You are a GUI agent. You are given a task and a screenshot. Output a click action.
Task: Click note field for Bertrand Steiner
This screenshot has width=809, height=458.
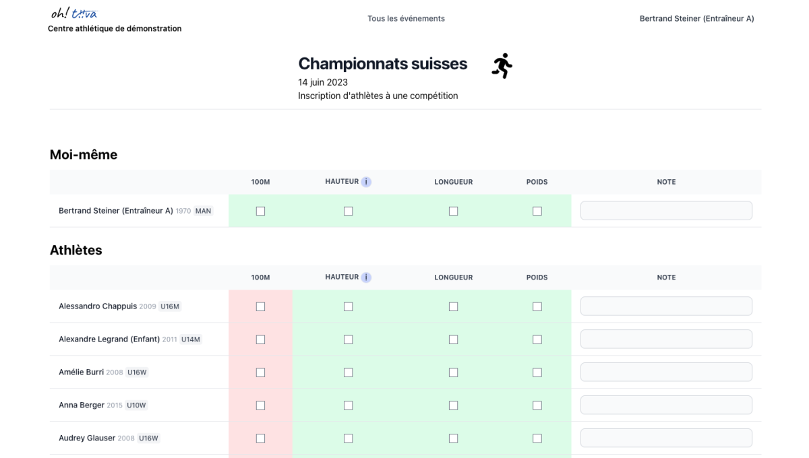click(666, 211)
